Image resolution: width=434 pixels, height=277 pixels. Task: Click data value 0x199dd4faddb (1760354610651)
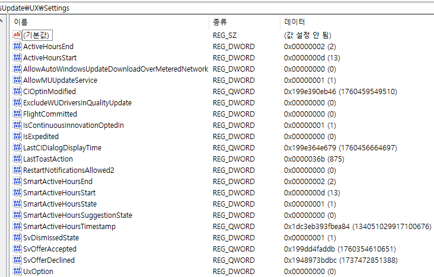pos(340,249)
